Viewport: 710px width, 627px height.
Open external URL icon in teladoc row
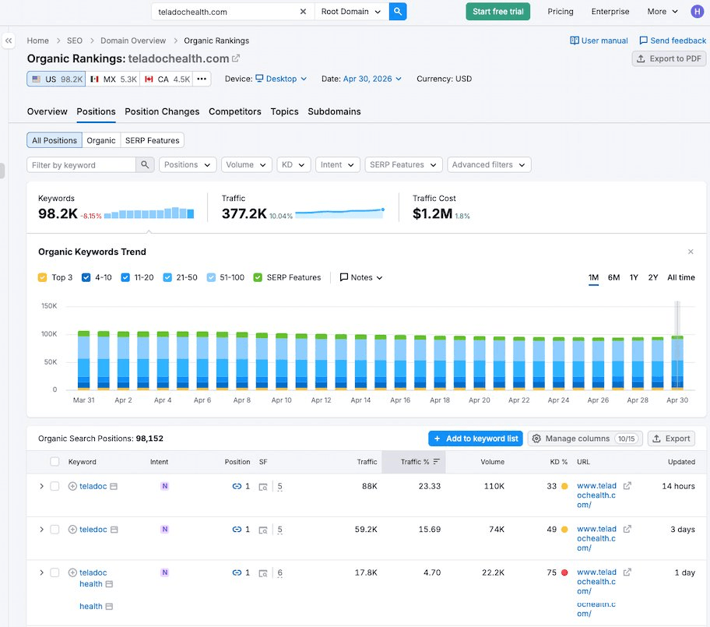tap(627, 486)
